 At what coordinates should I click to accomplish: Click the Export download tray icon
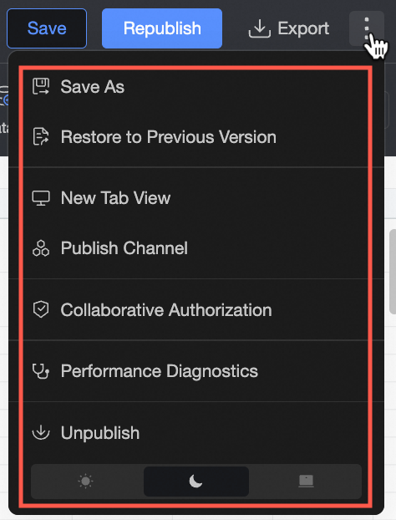tap(260, 28)
